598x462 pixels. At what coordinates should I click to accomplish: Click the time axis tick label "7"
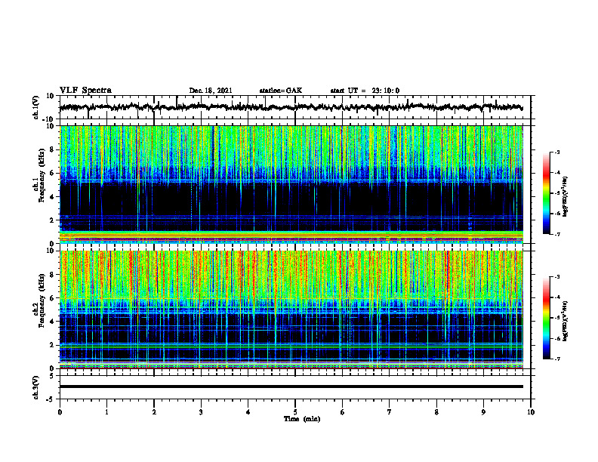click(x=390, y=412)
